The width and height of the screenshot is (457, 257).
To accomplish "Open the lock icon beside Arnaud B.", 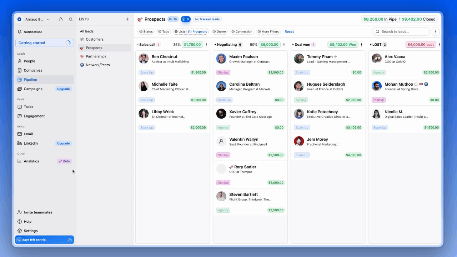I will click(x=61, y=19).
